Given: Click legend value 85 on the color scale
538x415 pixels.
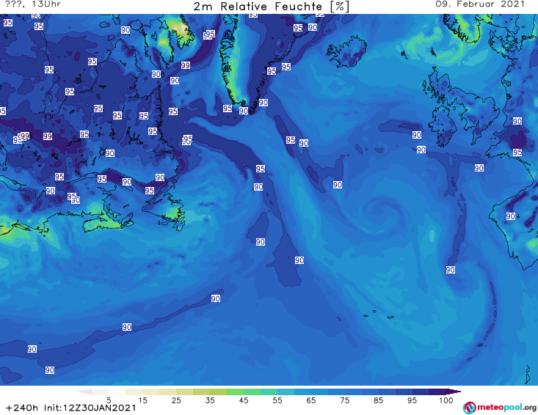Looking at the screenshot, I should (379, 400).
